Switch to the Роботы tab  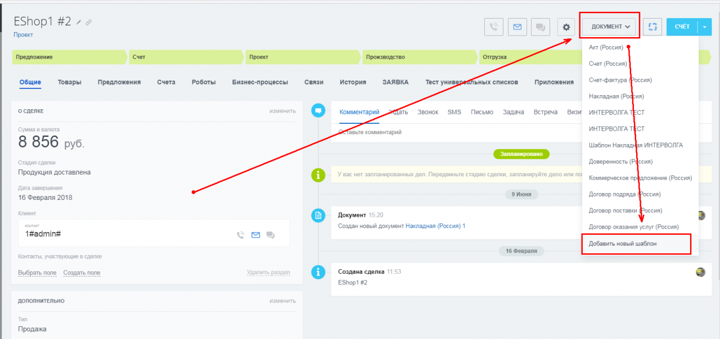point(204,82)
